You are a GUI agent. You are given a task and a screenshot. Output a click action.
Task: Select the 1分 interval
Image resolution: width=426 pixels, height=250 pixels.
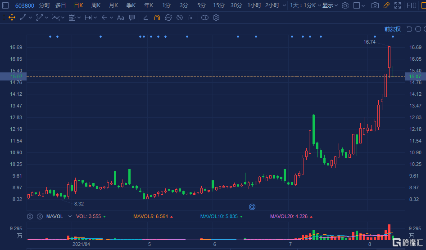click(x=166, y=5)
